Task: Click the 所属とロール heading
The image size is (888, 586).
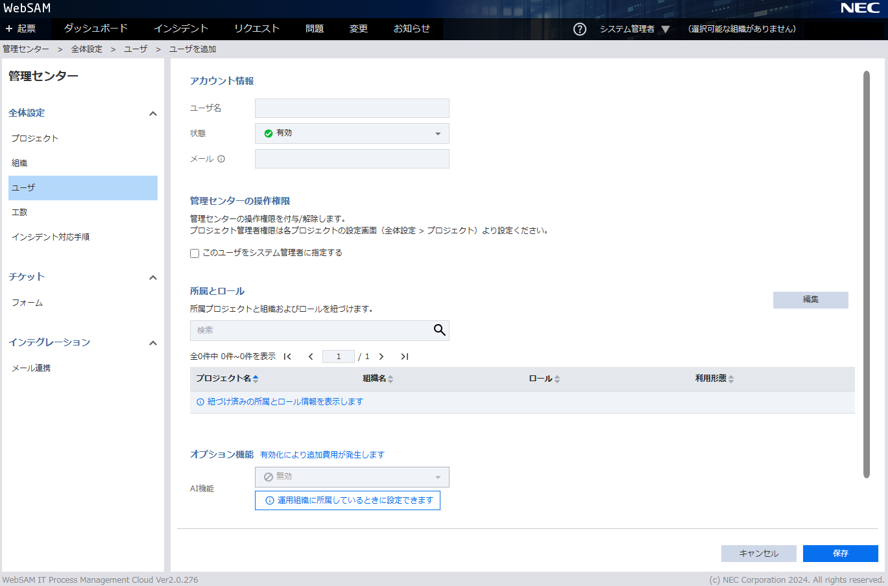Action: click(217, 291)
